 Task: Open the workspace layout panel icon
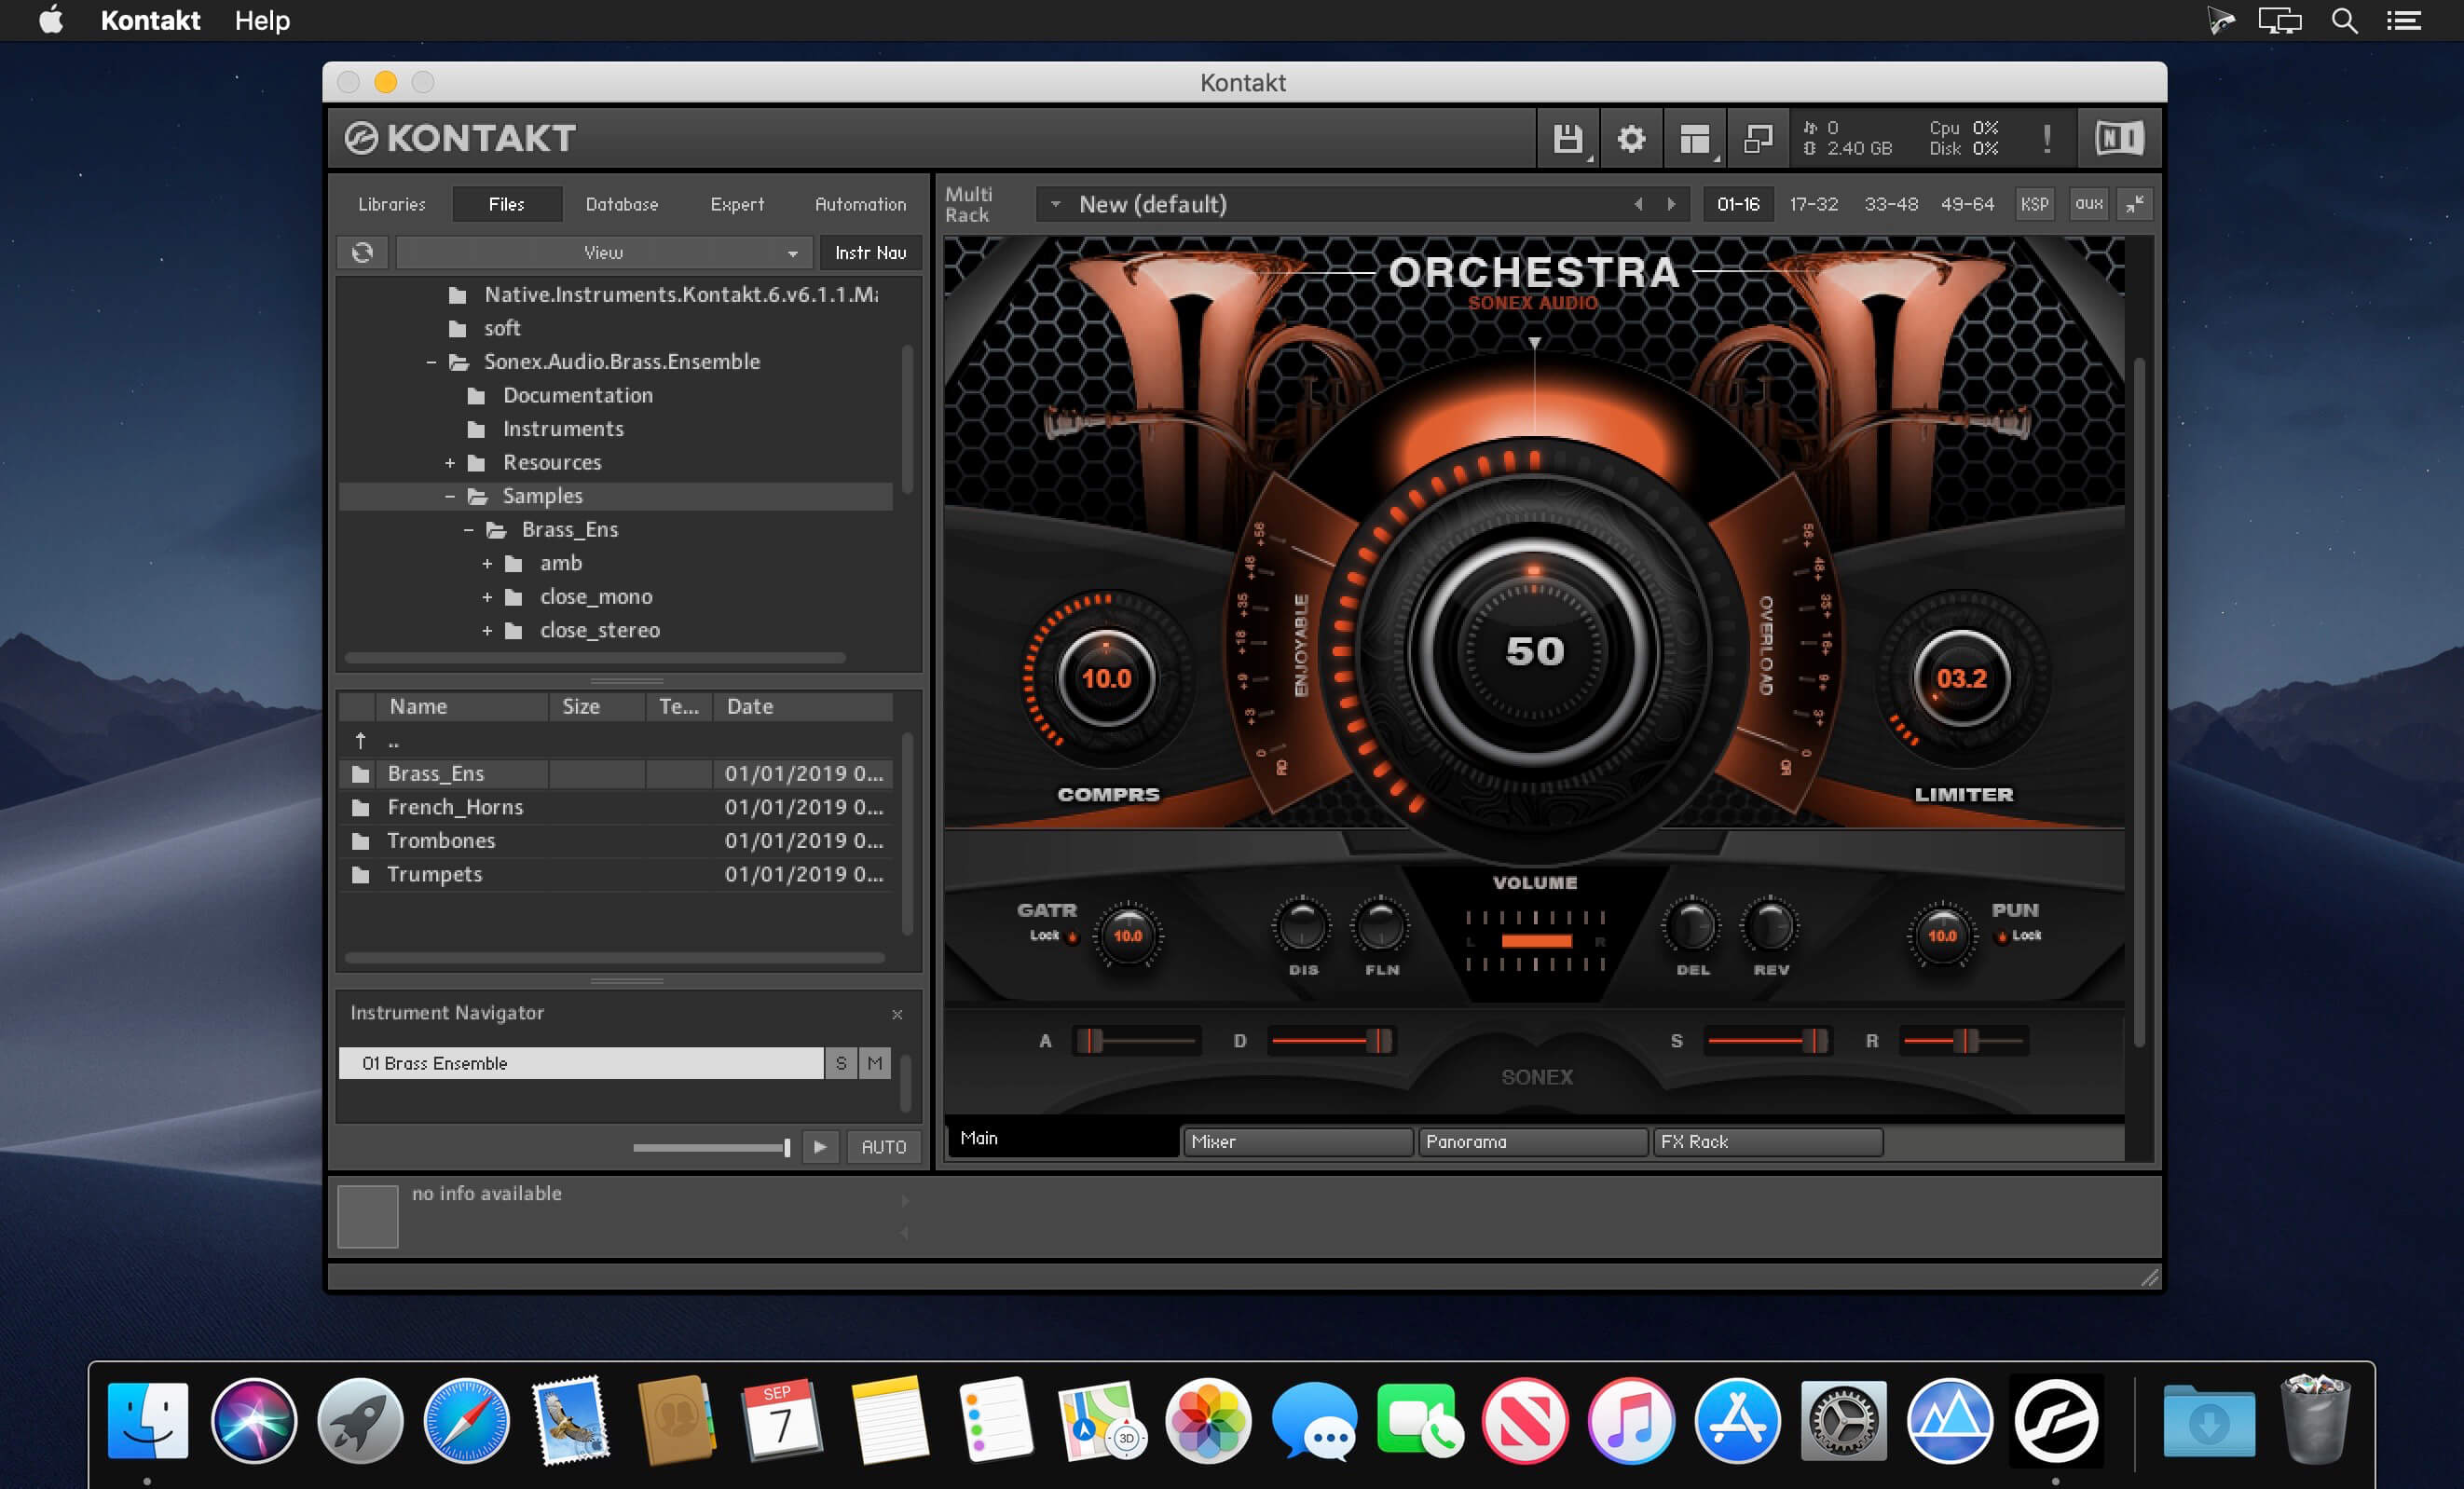[1695, 139]
